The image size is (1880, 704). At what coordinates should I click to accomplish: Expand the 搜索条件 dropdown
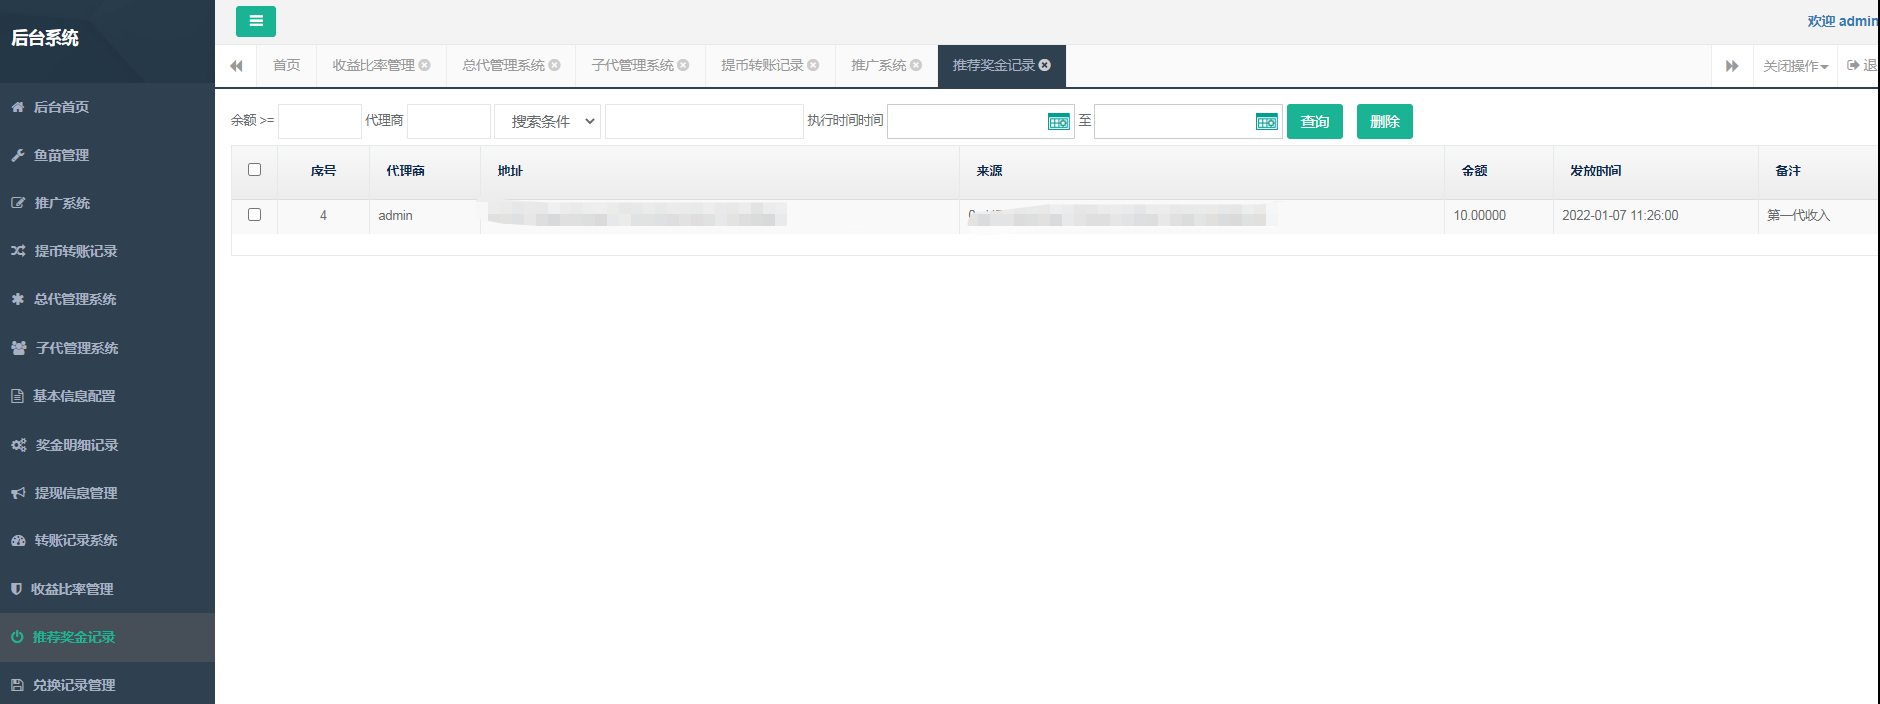coord(548,122)
